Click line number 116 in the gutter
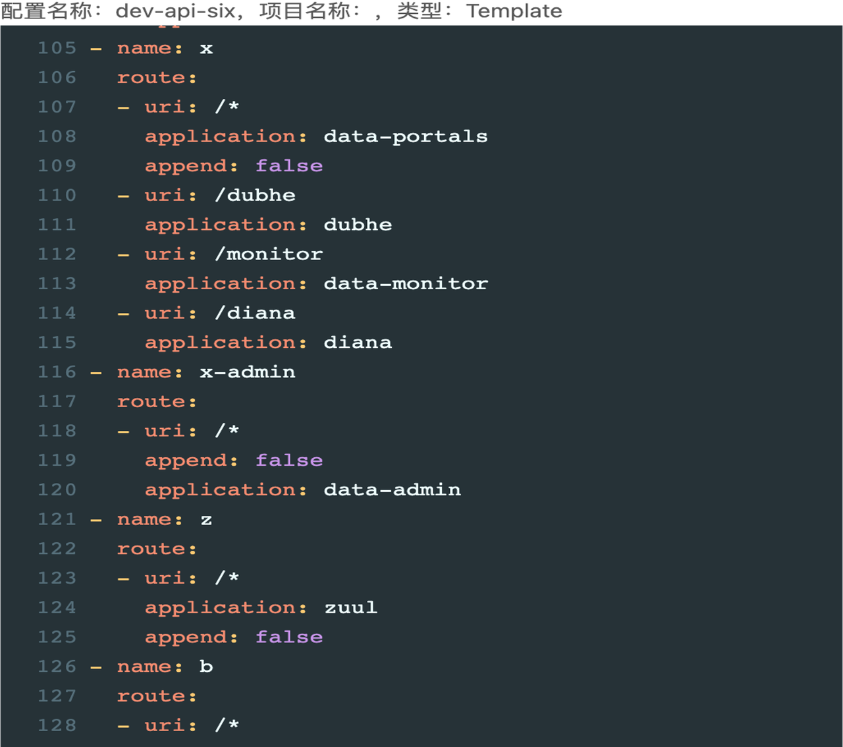 (x=57, y=372)
